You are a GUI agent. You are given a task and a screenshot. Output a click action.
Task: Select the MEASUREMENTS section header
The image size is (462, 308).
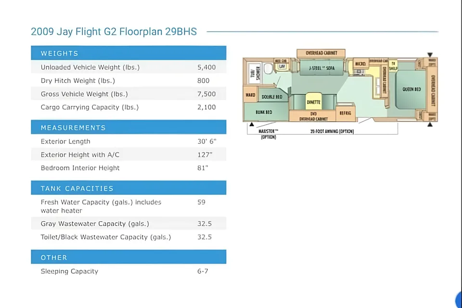pyautogui.click(x=128, y=128)
